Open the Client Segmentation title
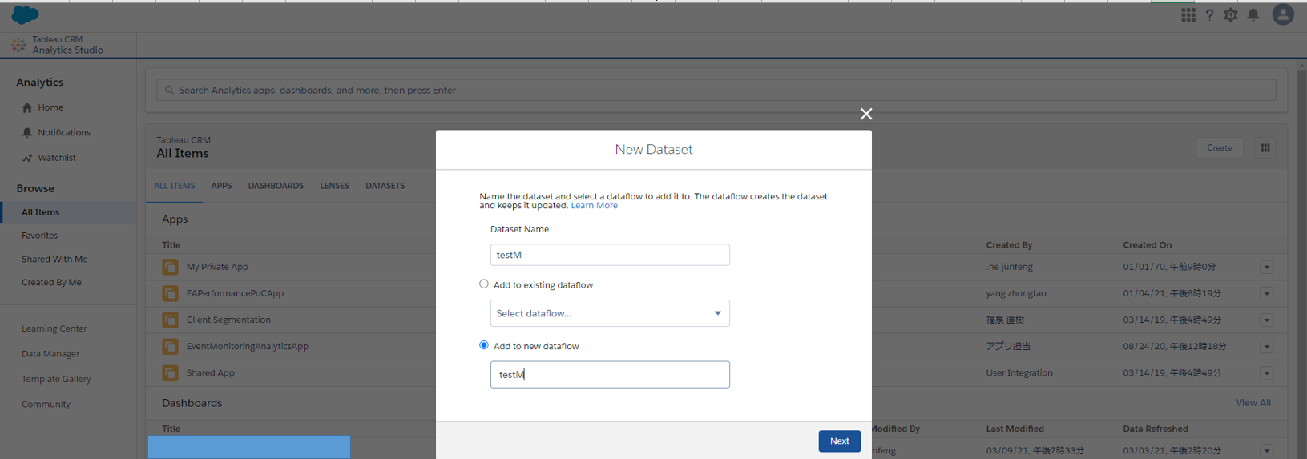Image resolution: width=1307 pixels, height=459 pixels. (228, 320)
